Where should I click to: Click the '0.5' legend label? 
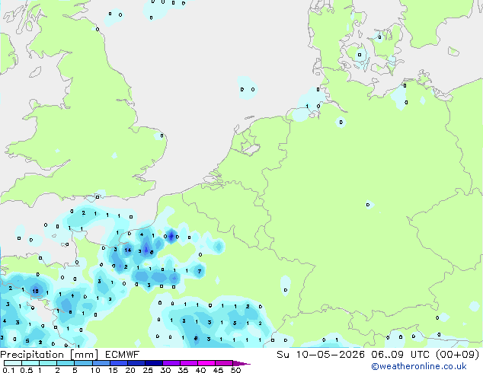point(27,370)
